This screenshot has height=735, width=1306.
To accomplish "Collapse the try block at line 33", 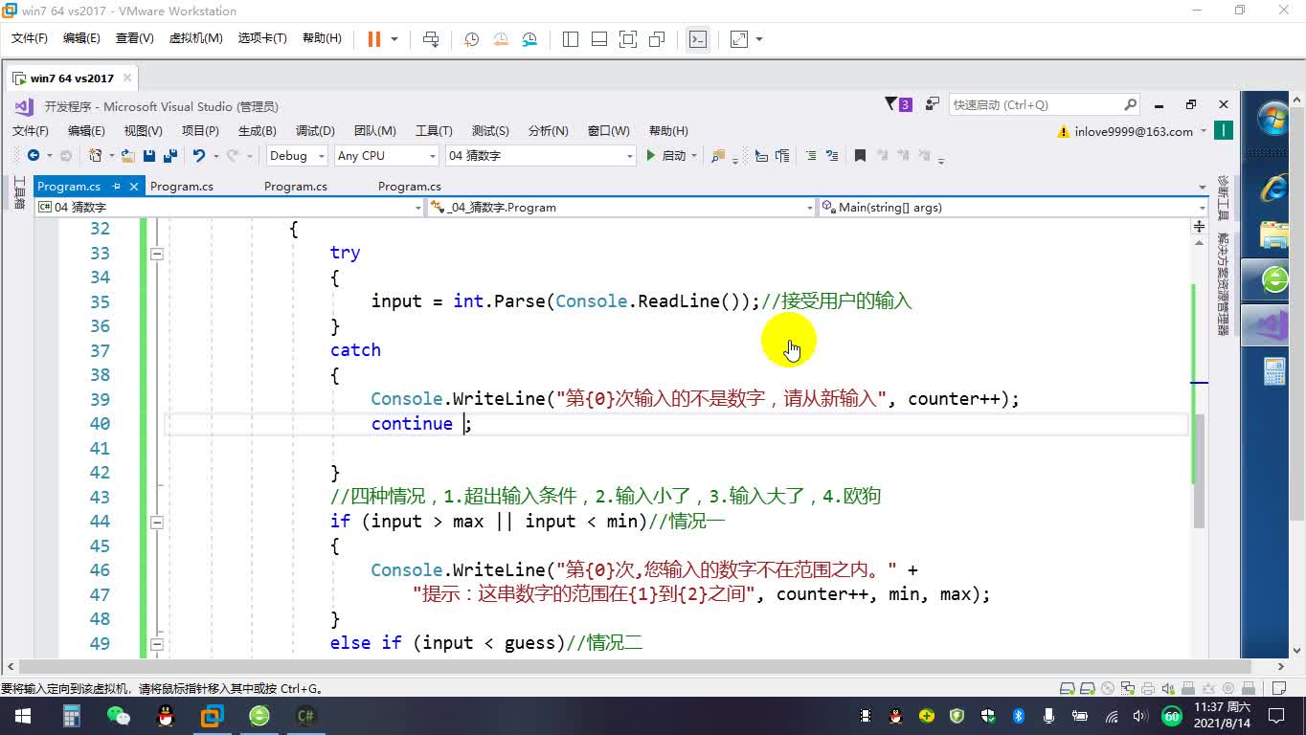I will click(156, 253).
